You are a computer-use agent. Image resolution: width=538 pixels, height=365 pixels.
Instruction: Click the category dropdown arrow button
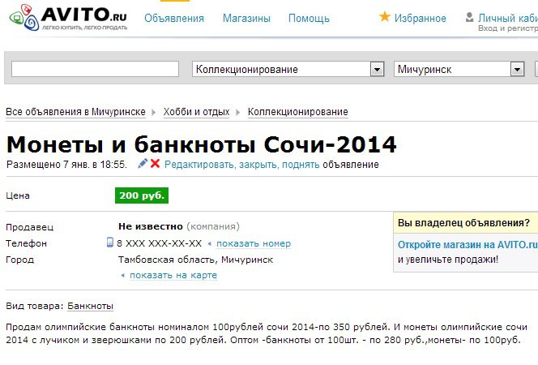377,70
